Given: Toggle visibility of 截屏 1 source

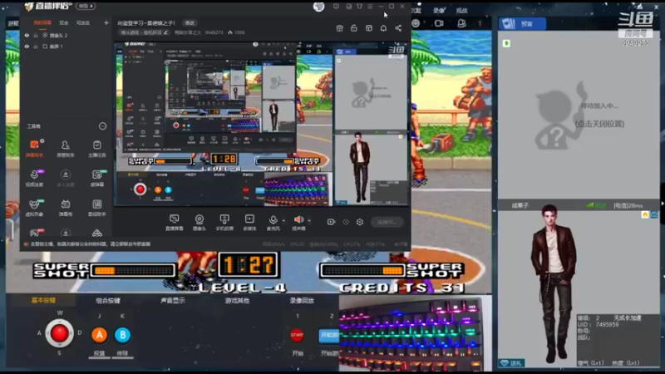Looking at the screenshot, I should pos(27,47).
